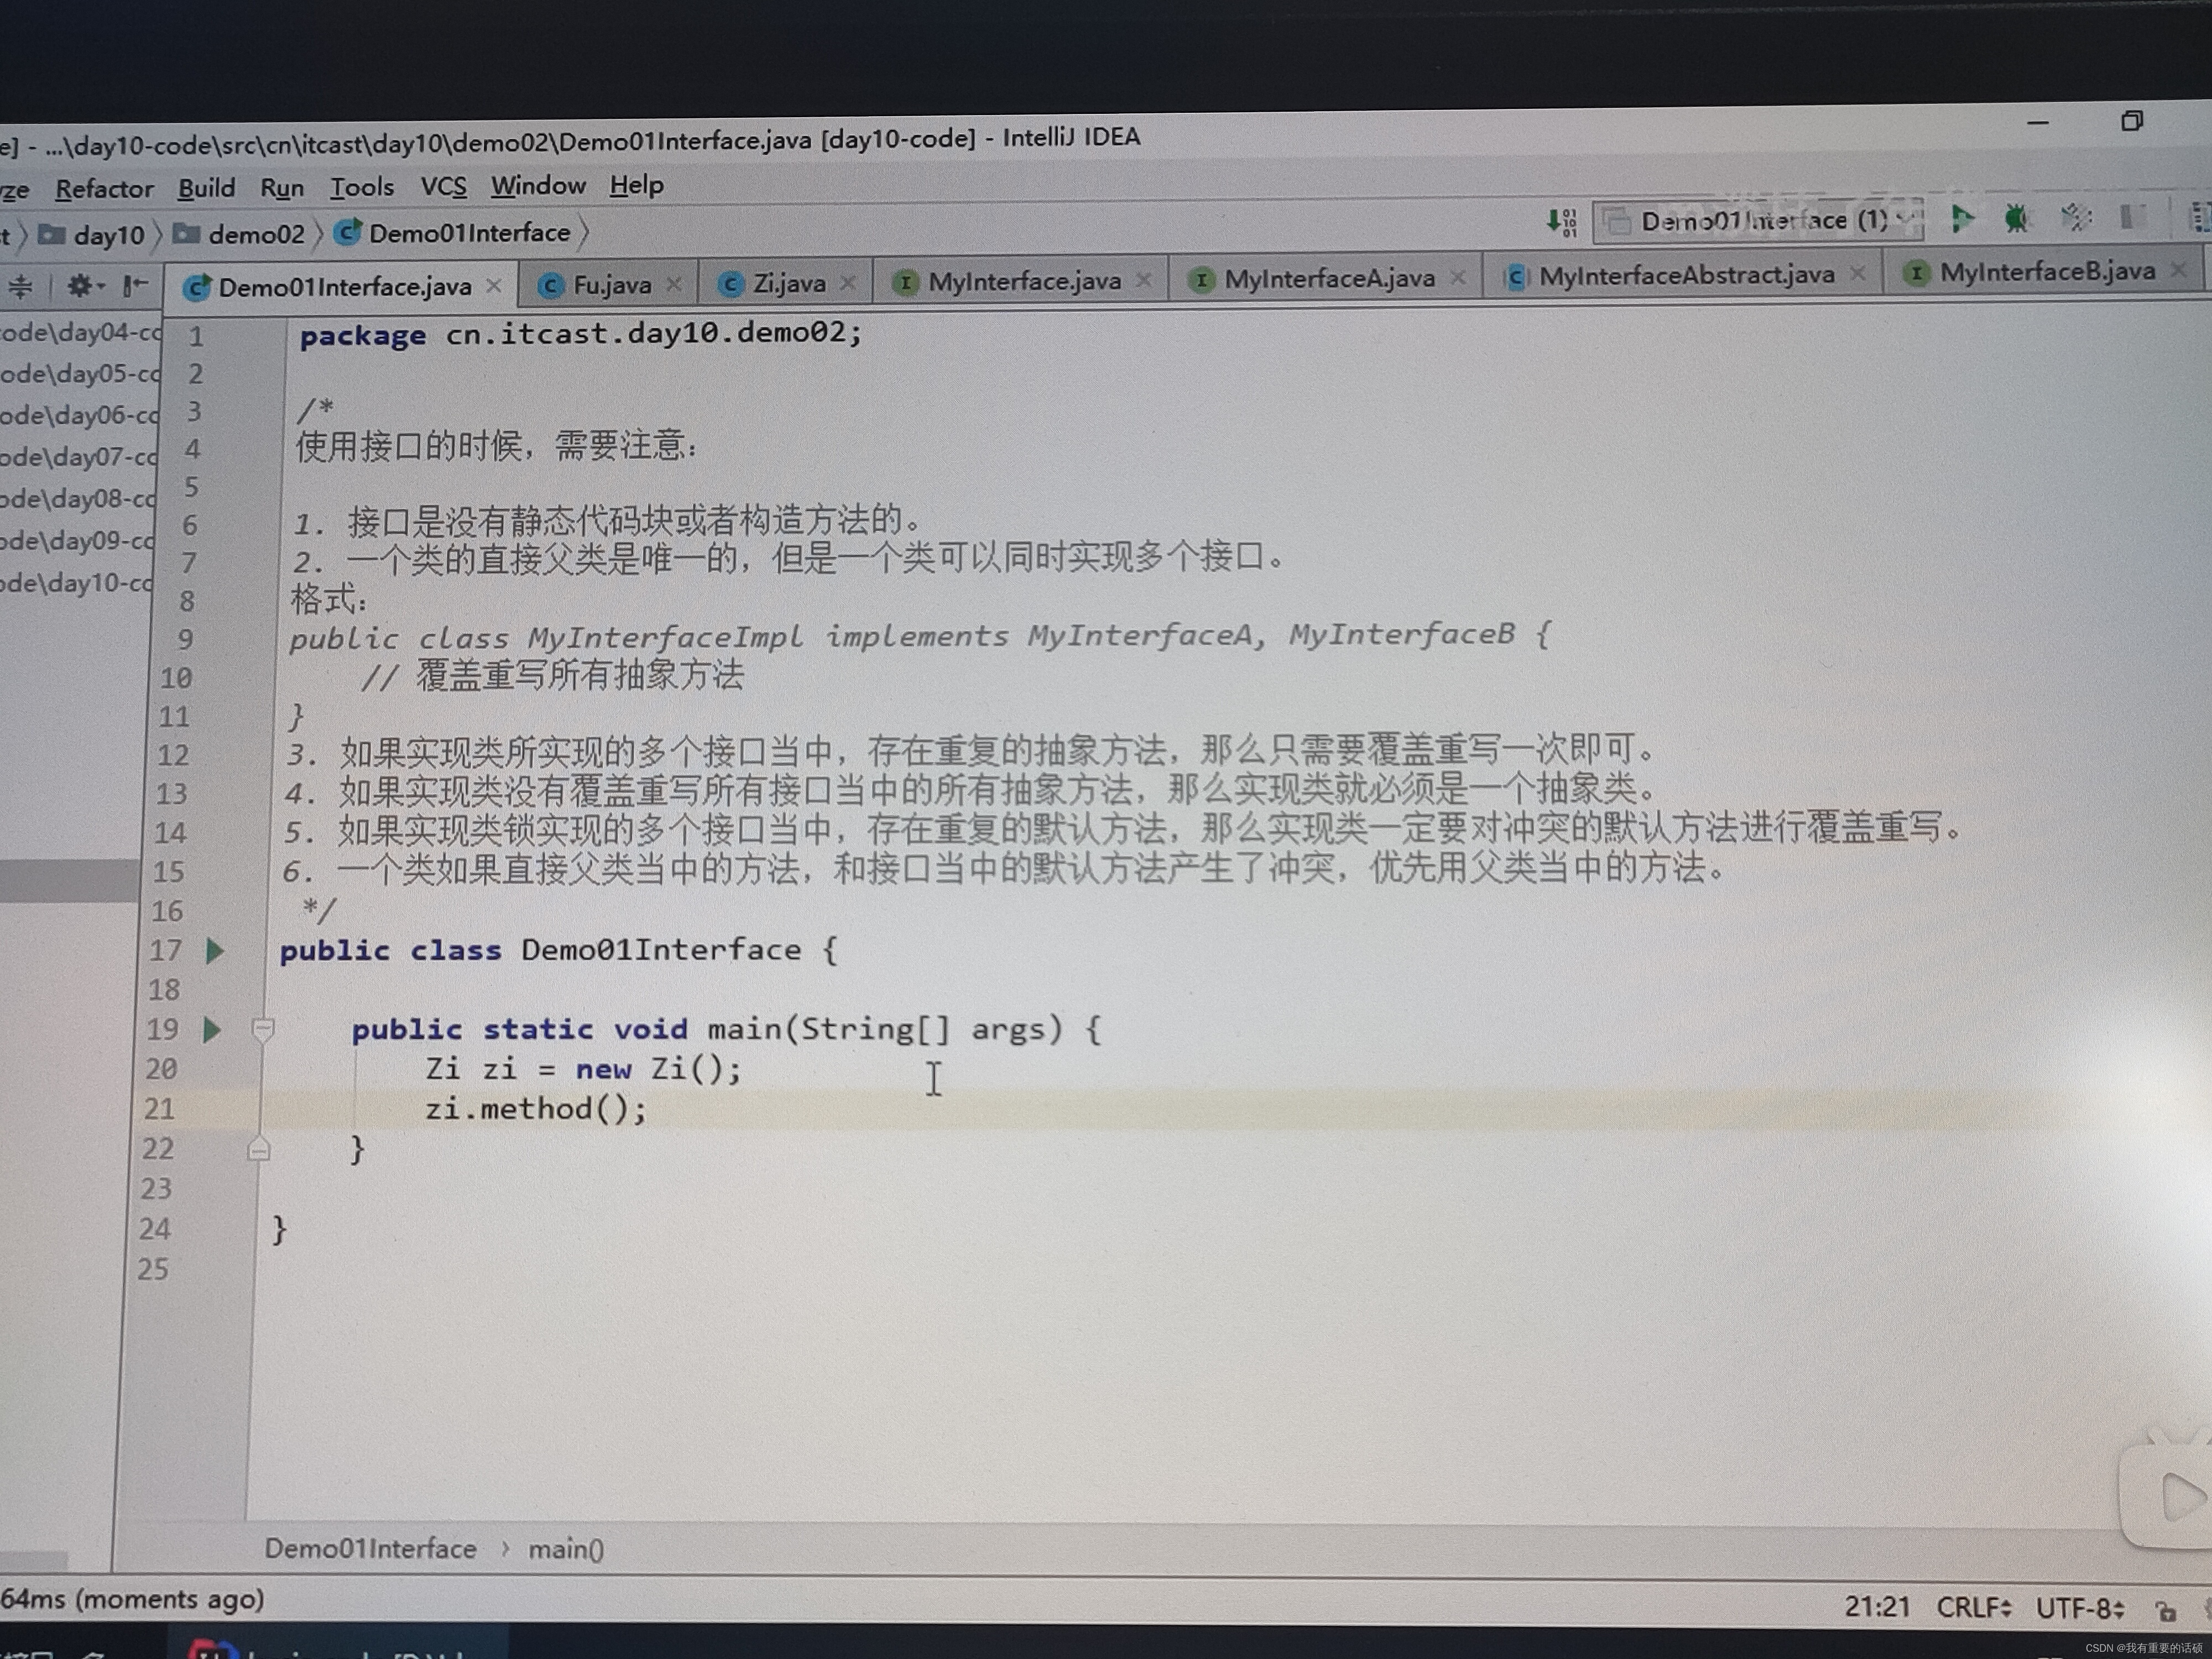Screen dimensions: 2212x1659
Task: Open the Help menu
Action: tap(636, 185)
